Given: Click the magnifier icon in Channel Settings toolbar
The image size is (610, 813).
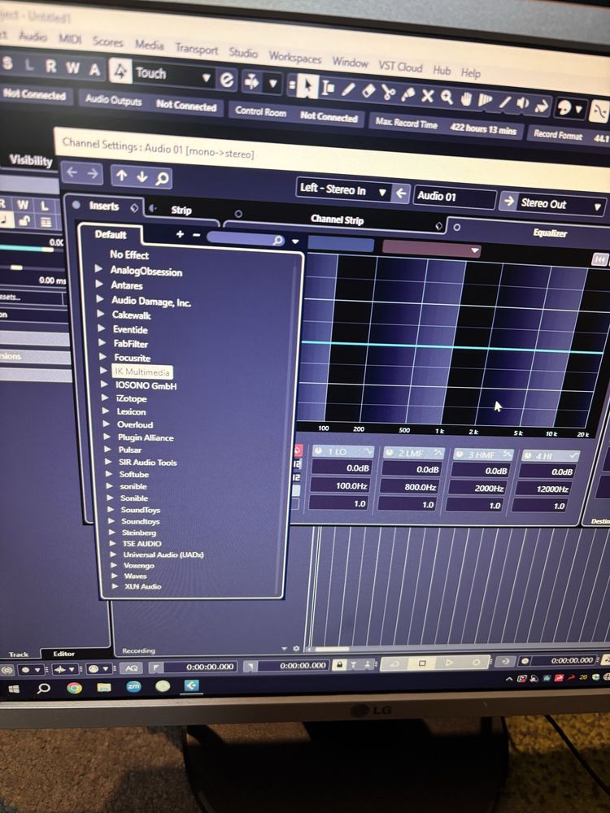Looking at the screenshot, I should 162,180.
